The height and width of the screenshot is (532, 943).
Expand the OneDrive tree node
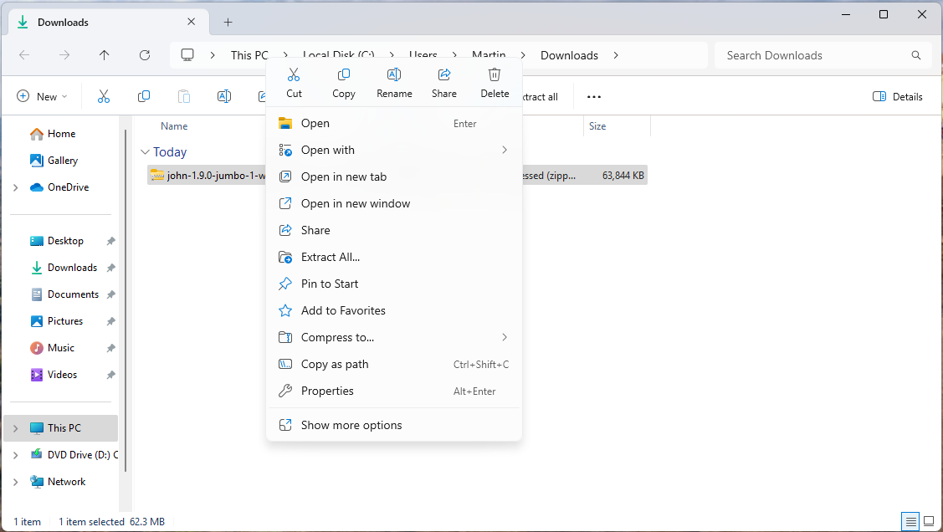click(x=16, y=187)
